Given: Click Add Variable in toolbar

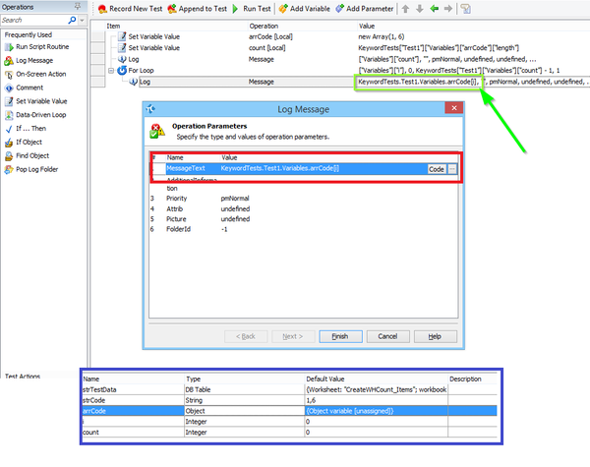Looking at the screenshot, I should point(305,9).
